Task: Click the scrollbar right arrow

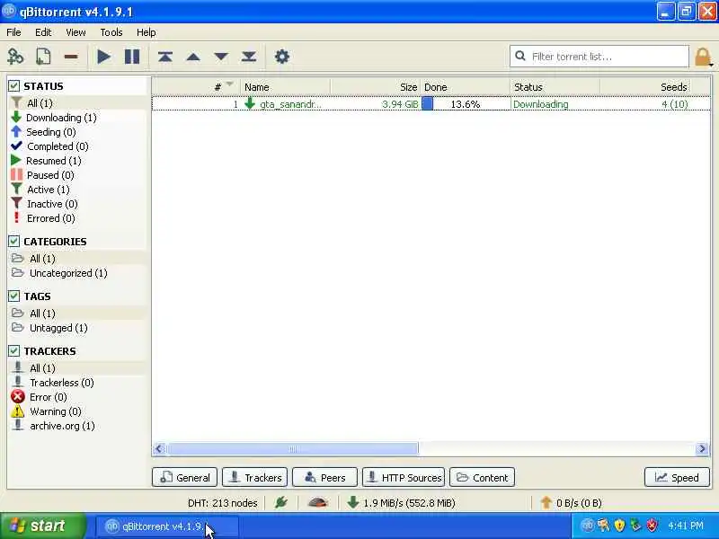Action: (702, 448)
